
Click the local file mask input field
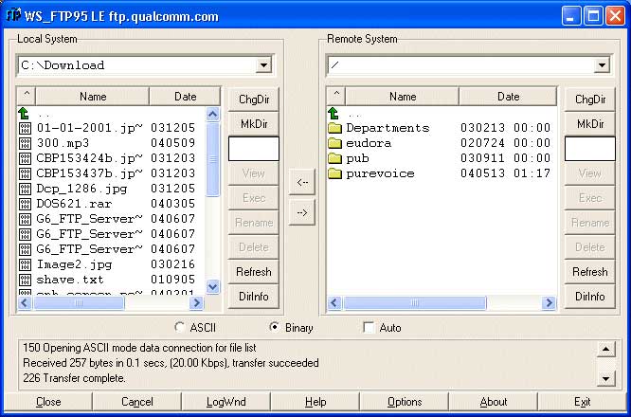(x=254, y=149)
